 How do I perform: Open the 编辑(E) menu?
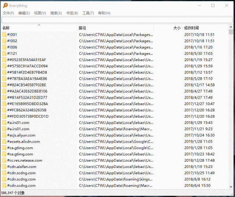point(24,13)
